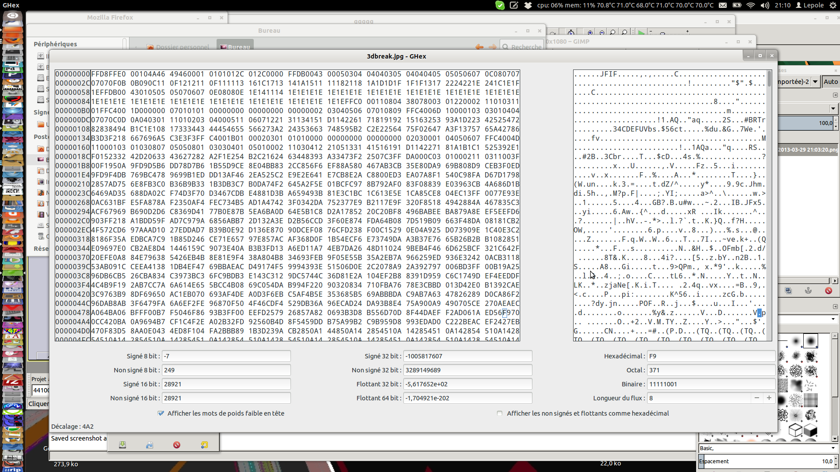Open the Auto dropdown in GIMP panel
This screenshot has width=840, height=472.
830,82
